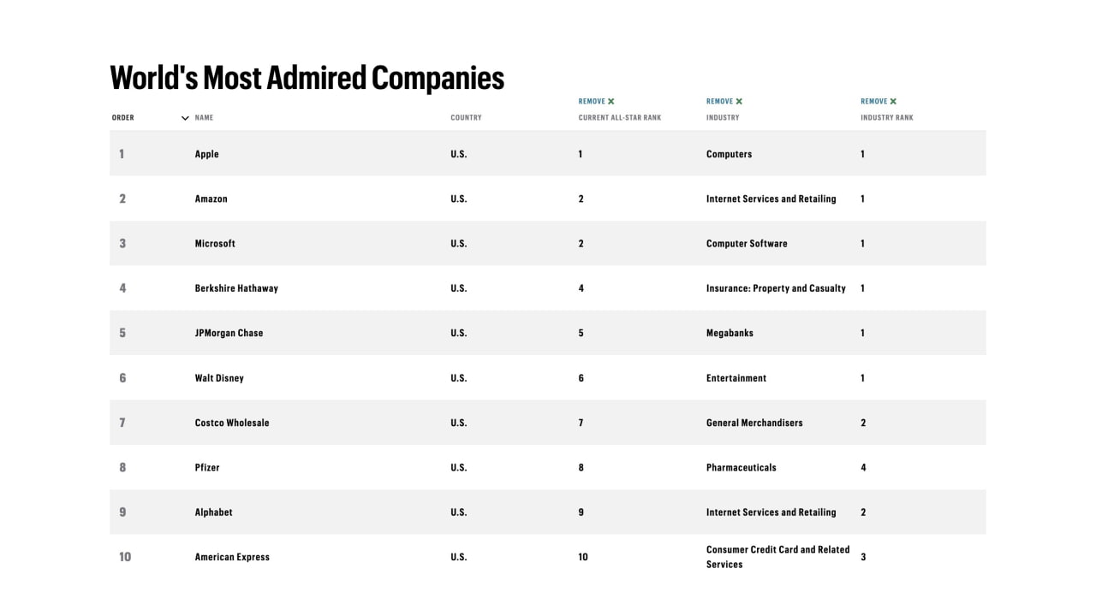Open the Amazon company entry
The width and height of the screenshot is (1096, 616).
point(211,198)
